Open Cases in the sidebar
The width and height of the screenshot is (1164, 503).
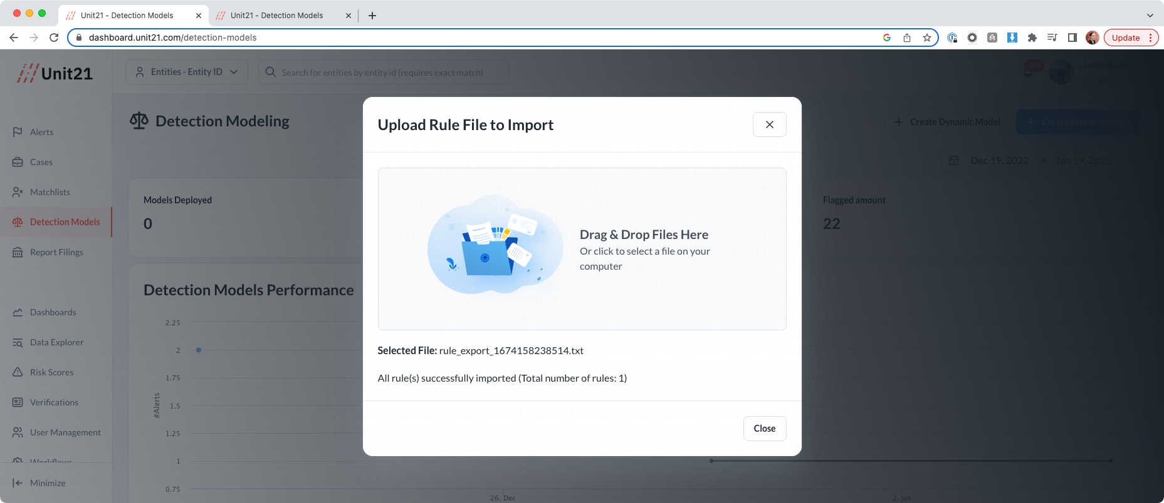(41, 162)
